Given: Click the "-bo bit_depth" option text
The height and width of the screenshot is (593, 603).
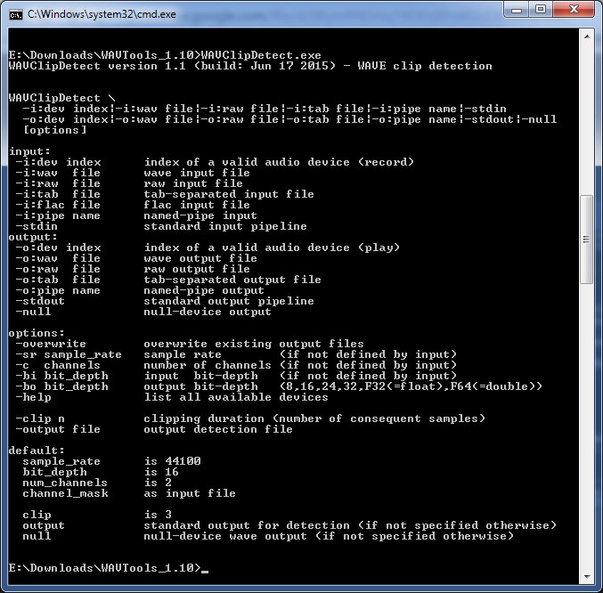Looking at the screenshot, I should point(62,386).
